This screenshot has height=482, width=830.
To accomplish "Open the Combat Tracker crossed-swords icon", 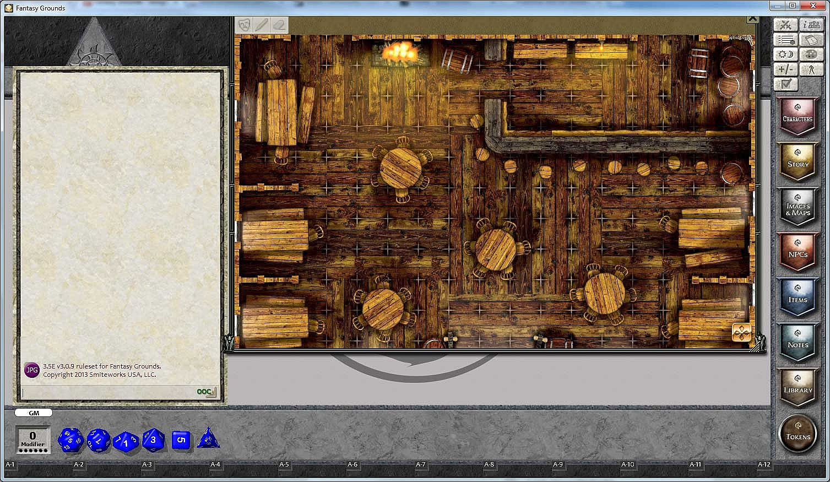I will (x=785, y=25).
